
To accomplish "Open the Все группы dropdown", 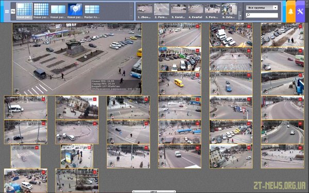I will point(262,8).
